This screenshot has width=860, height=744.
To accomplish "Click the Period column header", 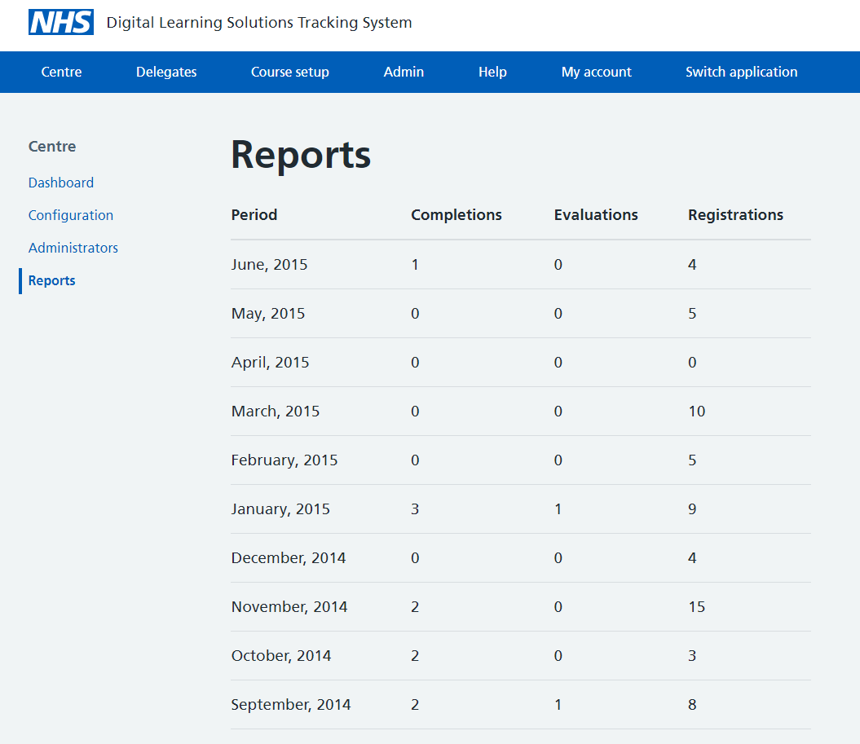I will coord(254,215).
